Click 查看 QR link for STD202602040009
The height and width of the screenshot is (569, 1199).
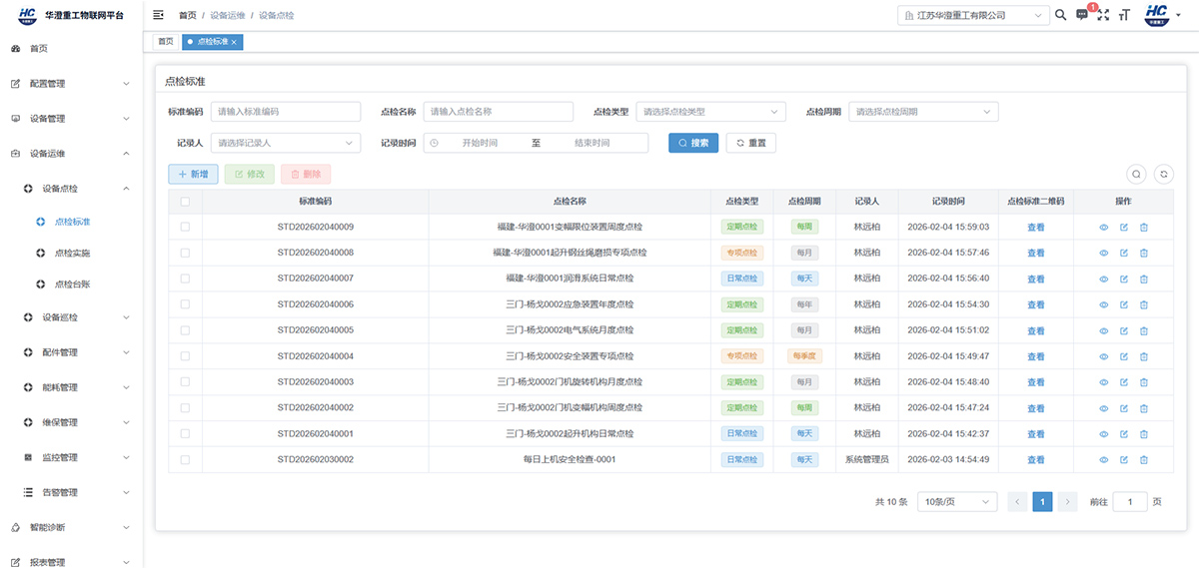pyautogui.click(x=1036, y=227)
